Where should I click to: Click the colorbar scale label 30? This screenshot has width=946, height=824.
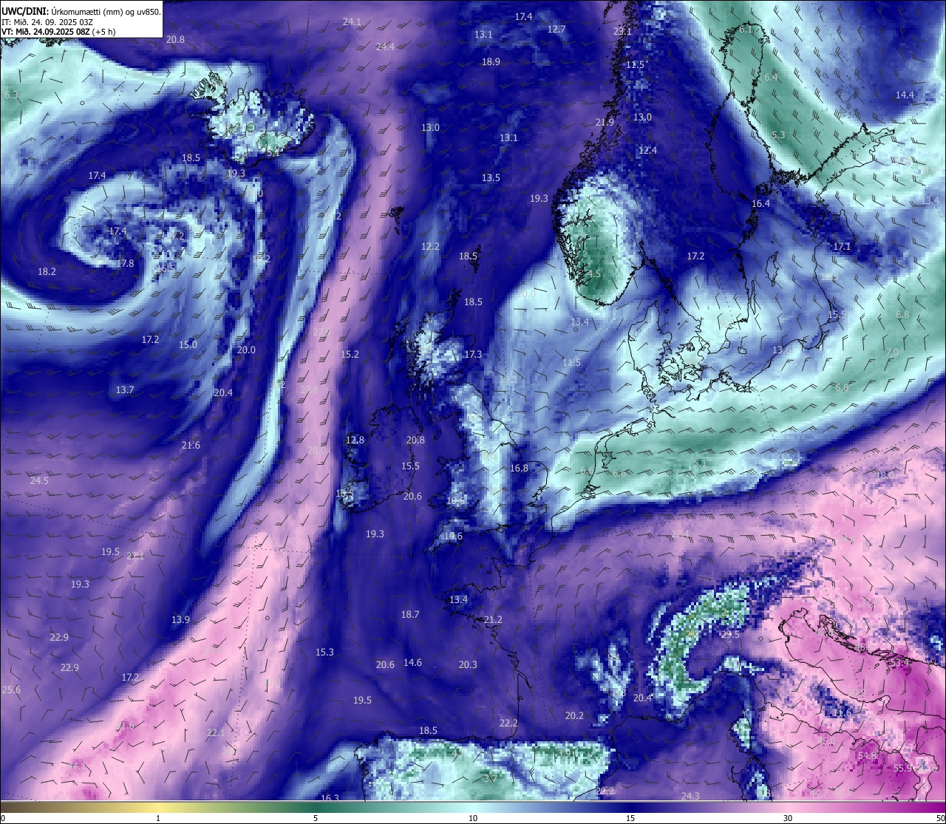788,818
